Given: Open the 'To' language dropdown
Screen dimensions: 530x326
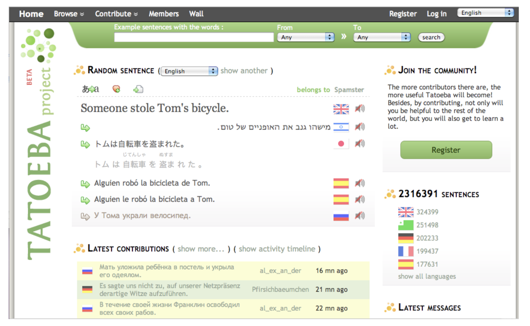Looking at the screenshot, I should point(382,37).
